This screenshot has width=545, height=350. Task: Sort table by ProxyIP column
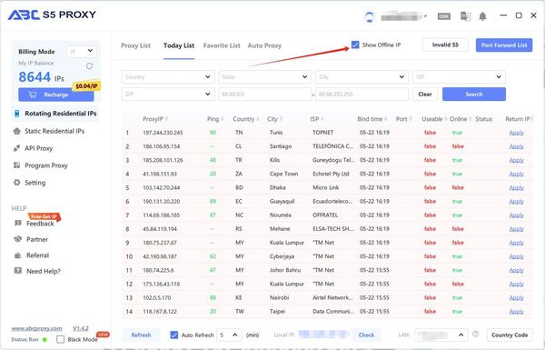tap(166, 119)
